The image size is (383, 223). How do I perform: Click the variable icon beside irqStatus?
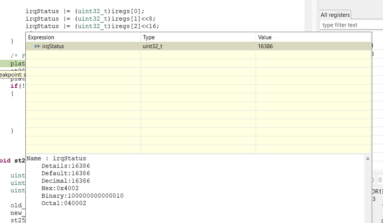pyautogui.click(x=37, y=46)
